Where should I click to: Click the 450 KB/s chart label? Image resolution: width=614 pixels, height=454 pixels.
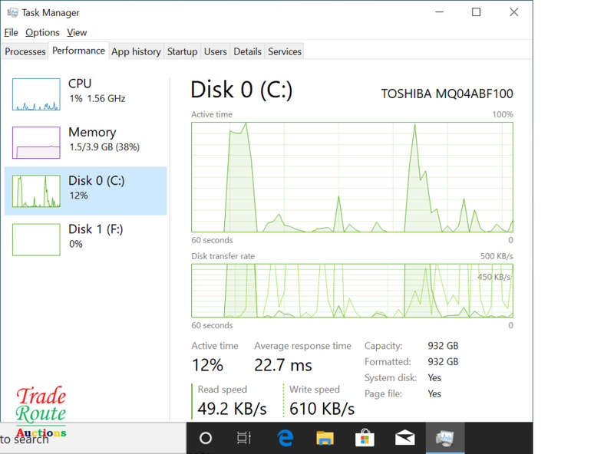pyautogui.click(x=494, y=277)
